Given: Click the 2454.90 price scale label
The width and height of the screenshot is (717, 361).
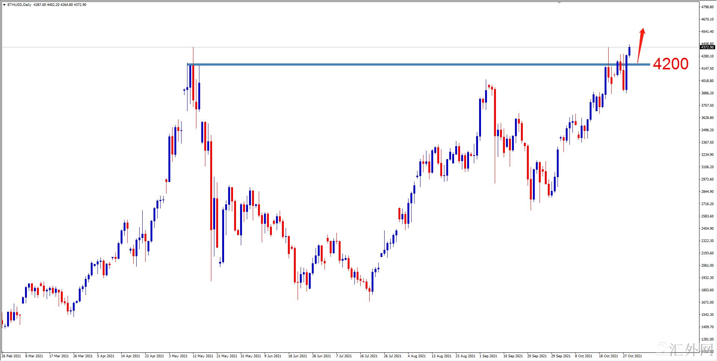Looking at the screenshot, I should click(x=707, y=229).
